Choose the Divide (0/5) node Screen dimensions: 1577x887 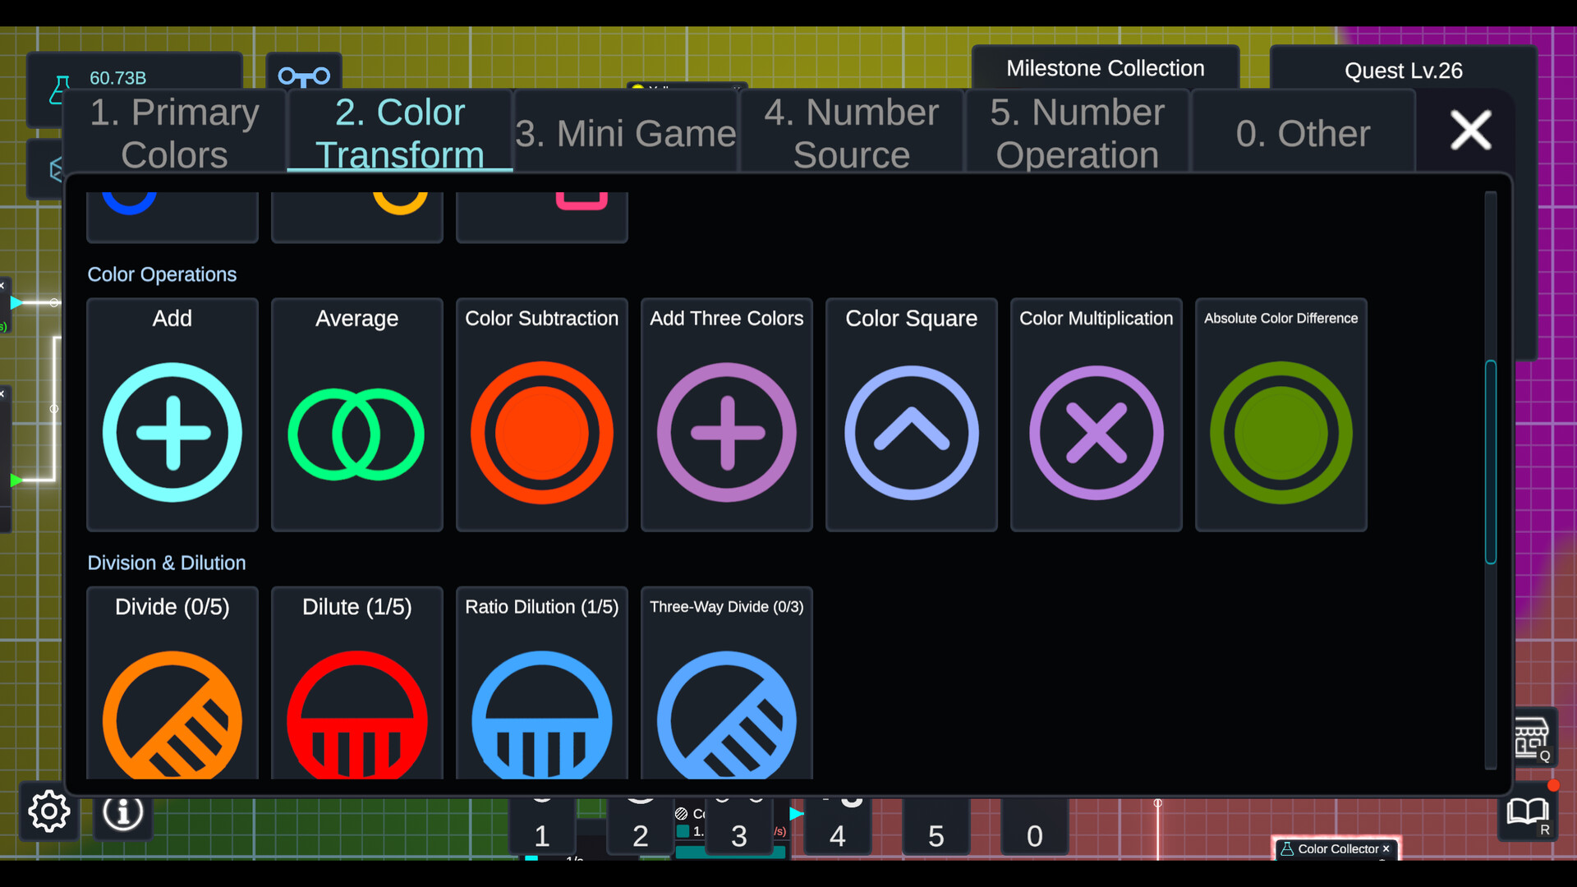pos(172,683)
